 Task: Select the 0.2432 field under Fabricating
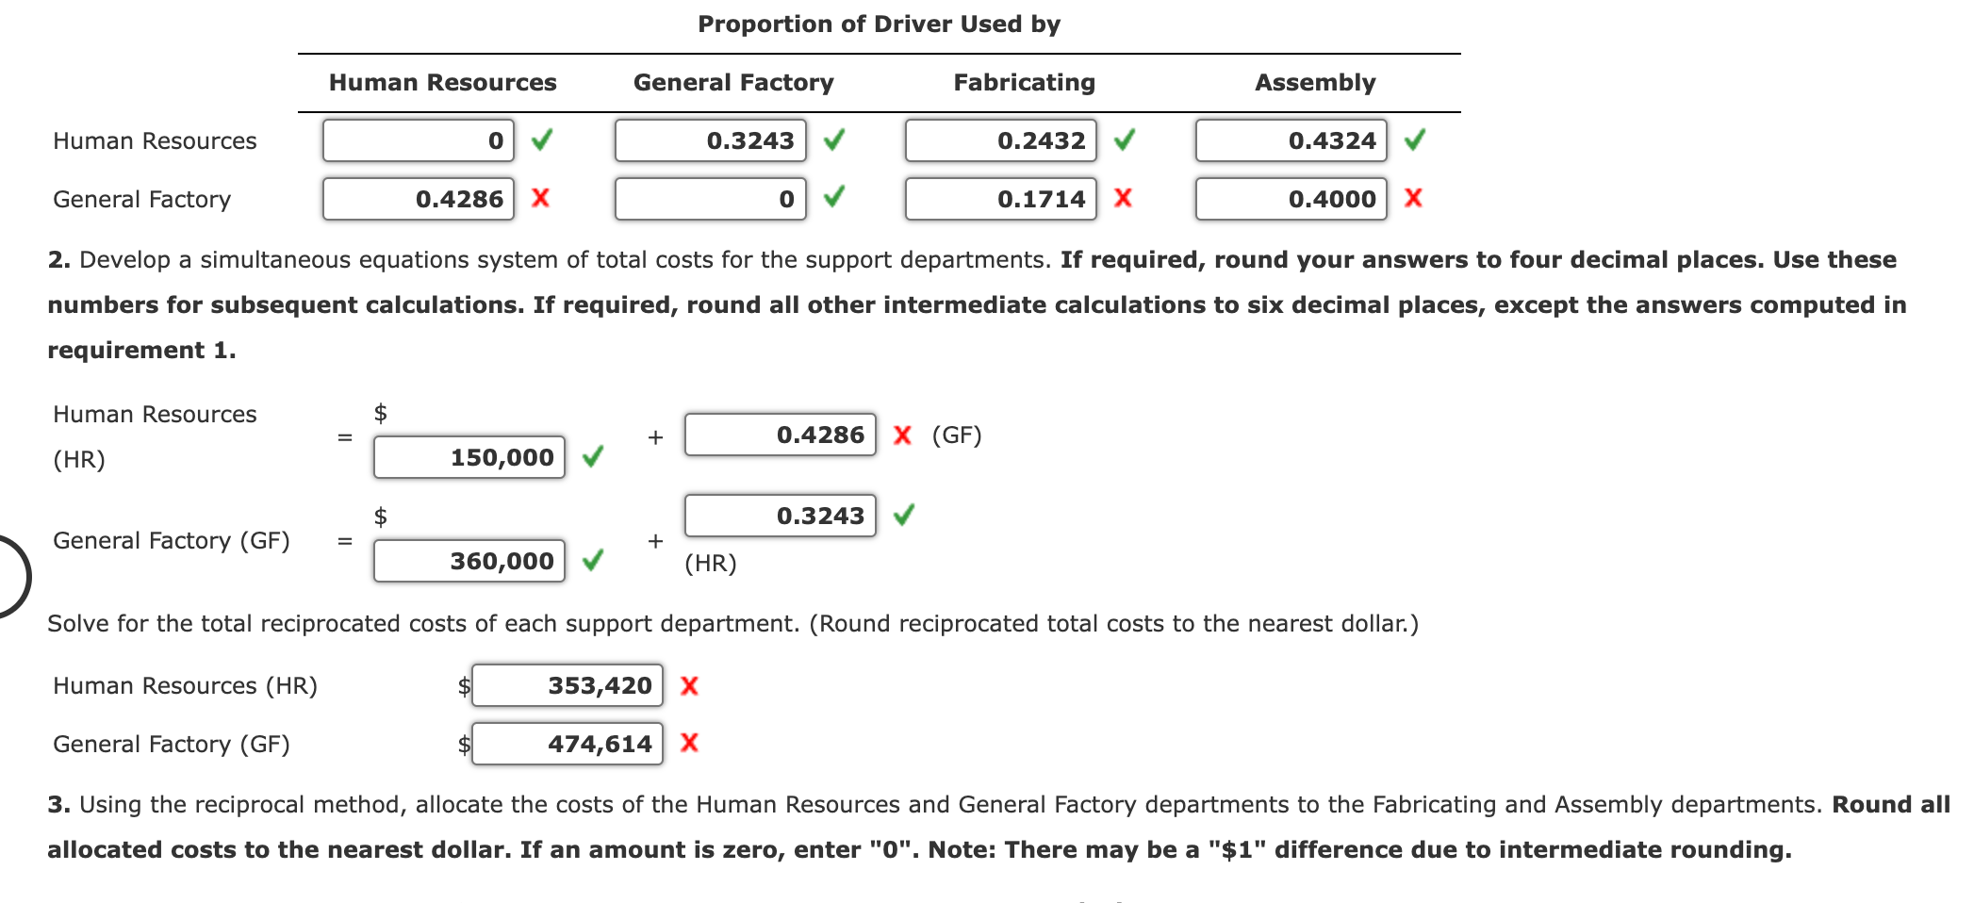coord(1001,140)
